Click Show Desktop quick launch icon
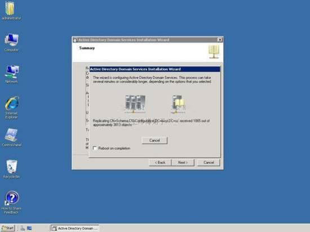 click(29, 228)
